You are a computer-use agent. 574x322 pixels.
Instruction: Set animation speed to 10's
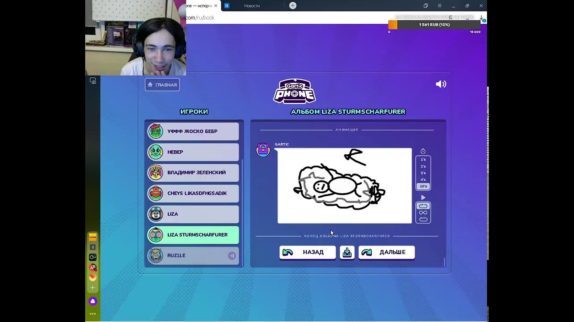423,186
